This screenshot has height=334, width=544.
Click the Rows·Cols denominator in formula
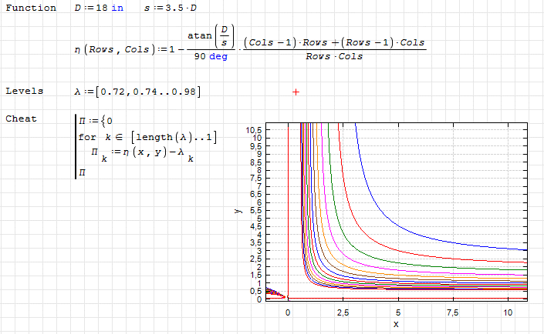point(333,56)
